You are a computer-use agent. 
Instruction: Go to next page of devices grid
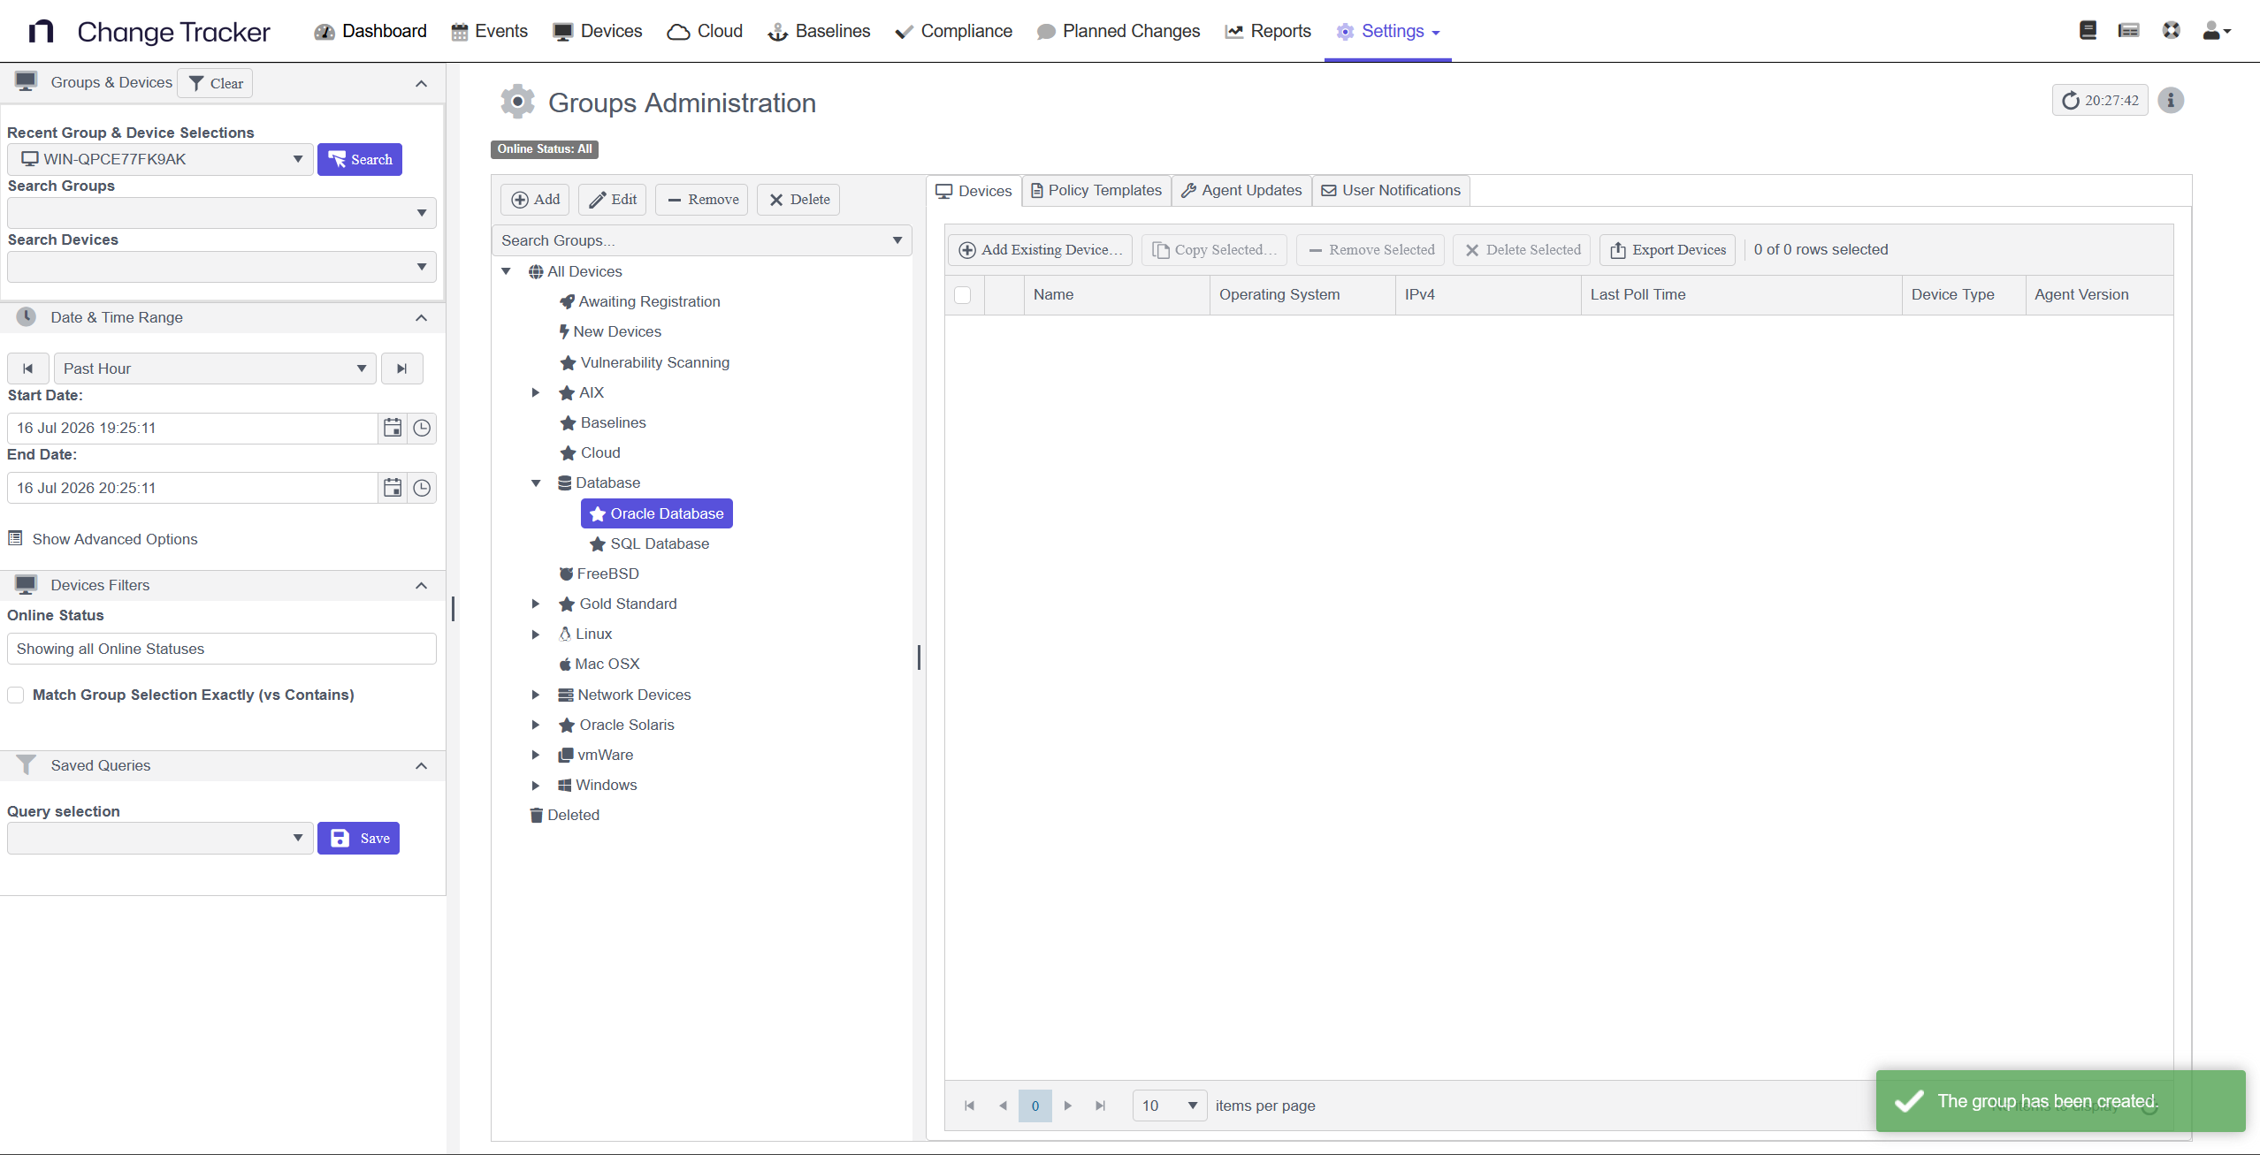(x=1068, y=1106)
